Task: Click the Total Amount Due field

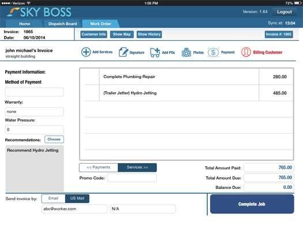Action: [x=269, y=177]
